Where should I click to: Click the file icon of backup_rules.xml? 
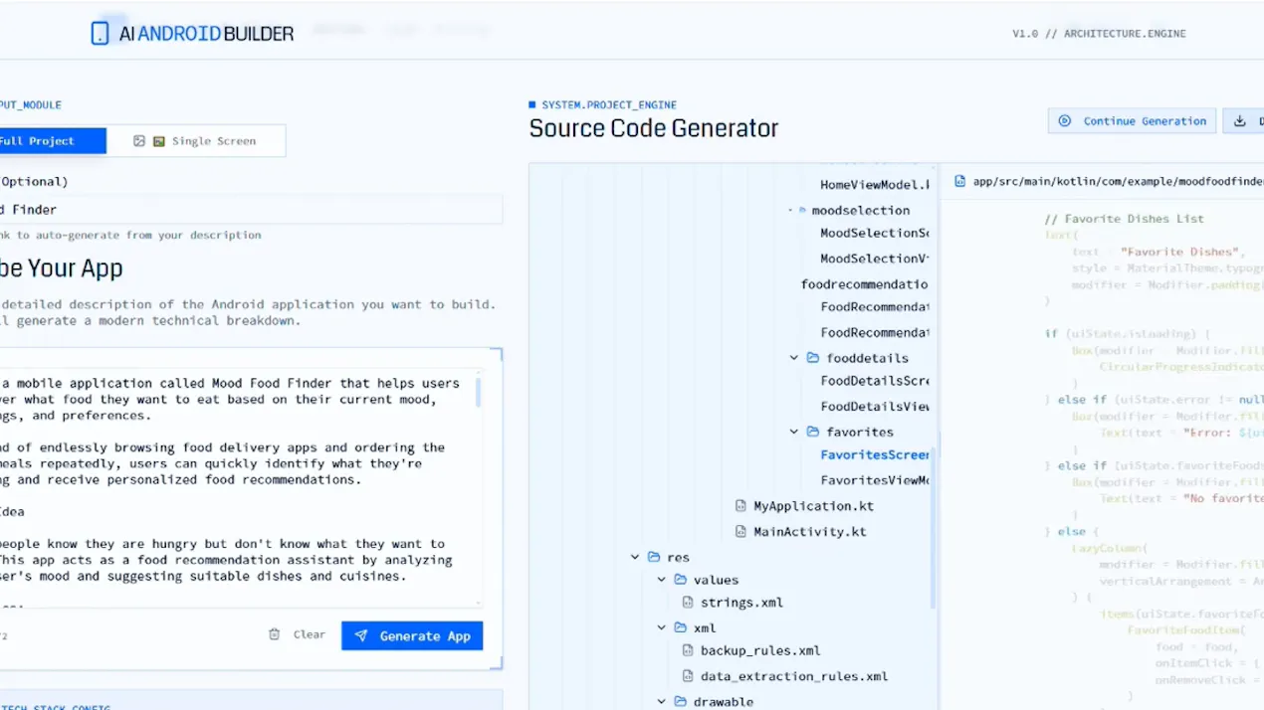click(x=688, y=650)
